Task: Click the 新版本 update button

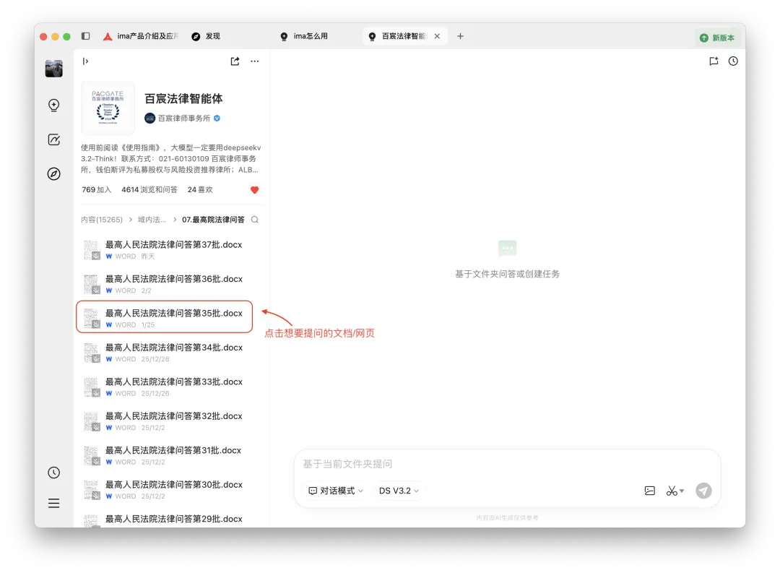Action: pyautogui.click(x=717, y=38)
